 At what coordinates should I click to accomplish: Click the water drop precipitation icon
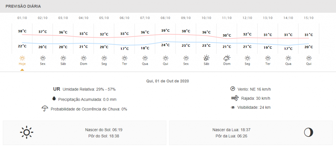(53, 99)
